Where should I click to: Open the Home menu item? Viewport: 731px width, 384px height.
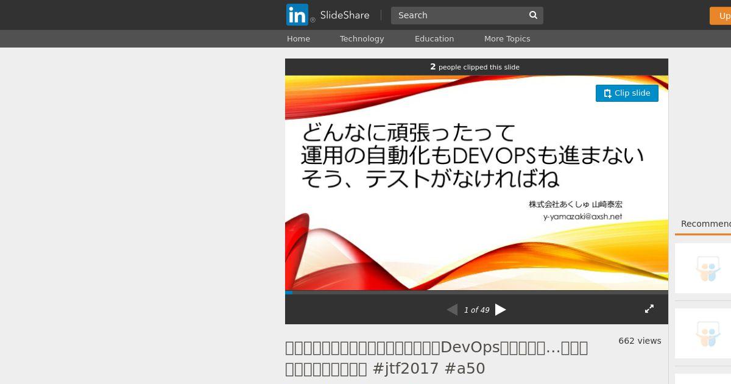point(298,38)
